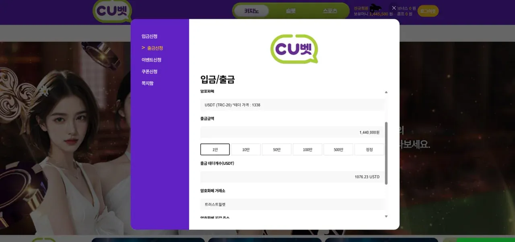Click the scroll-down arrow of the form scrollbar
The height and width of the screenshot is (242, 515).
(386, 216)
